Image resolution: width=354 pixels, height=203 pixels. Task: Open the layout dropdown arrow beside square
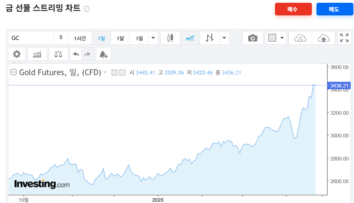point(282,38)
